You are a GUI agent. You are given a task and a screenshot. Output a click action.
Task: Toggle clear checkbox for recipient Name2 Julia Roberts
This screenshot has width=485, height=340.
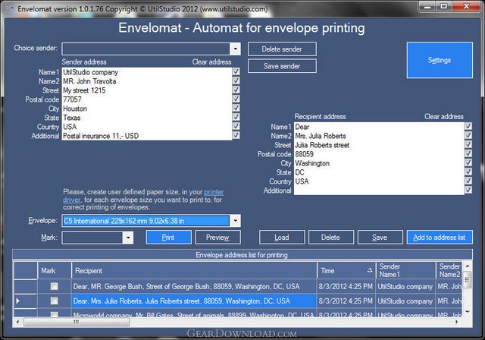[468, 135]
